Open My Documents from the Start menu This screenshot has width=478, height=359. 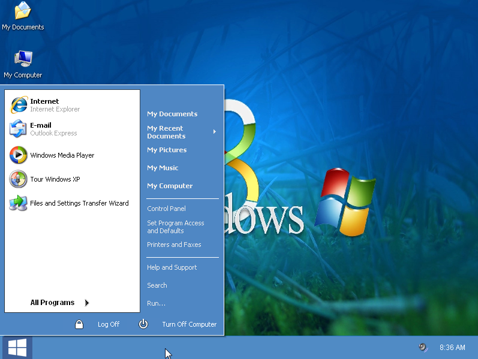[172, 114]
